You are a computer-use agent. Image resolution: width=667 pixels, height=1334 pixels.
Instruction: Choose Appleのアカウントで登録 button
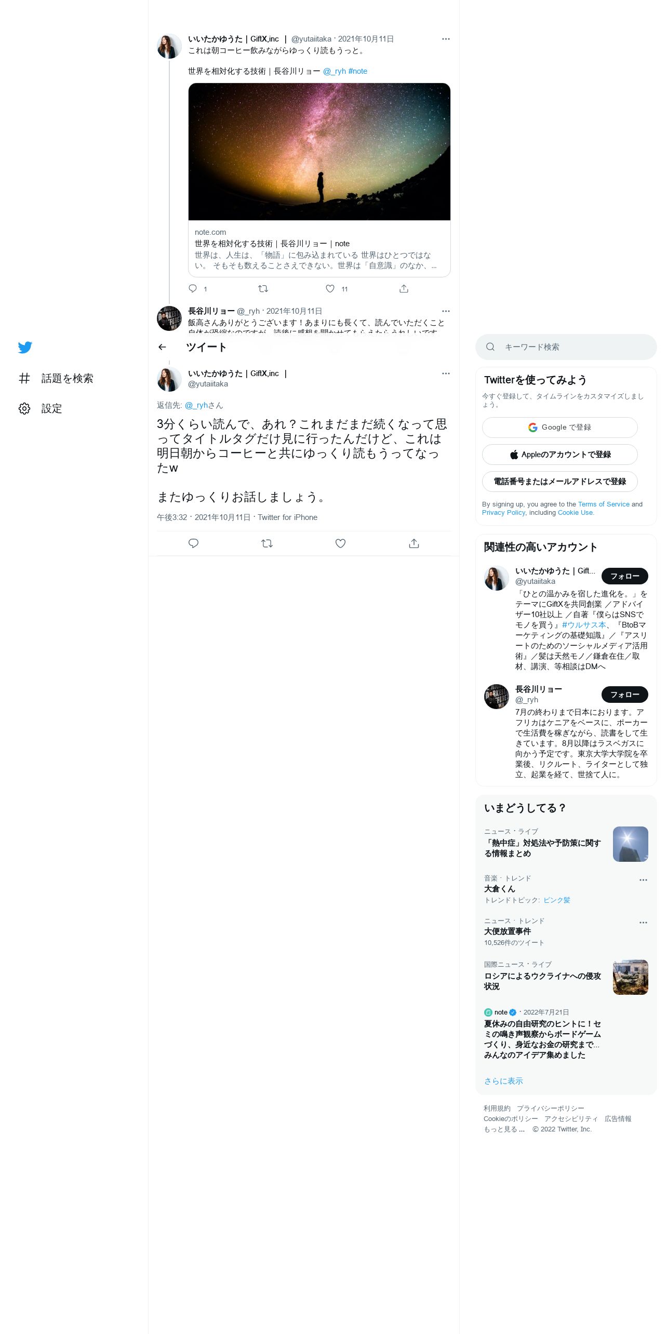pos(560,454)
